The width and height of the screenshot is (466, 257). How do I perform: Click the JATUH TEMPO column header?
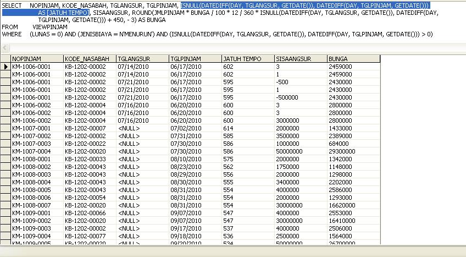(x=248, y=59)
